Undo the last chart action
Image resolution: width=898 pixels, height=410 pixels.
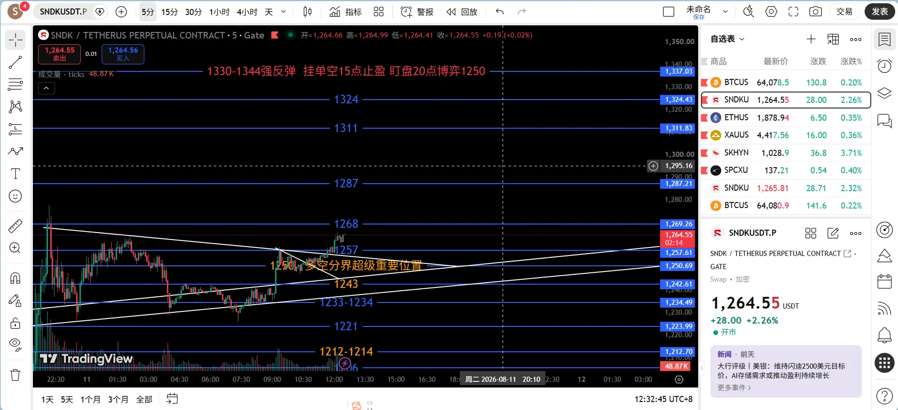[500, 12]
